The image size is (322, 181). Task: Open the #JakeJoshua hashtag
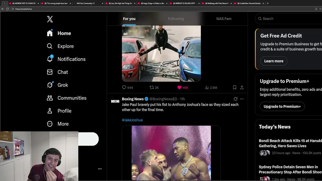tap(132, 120)
